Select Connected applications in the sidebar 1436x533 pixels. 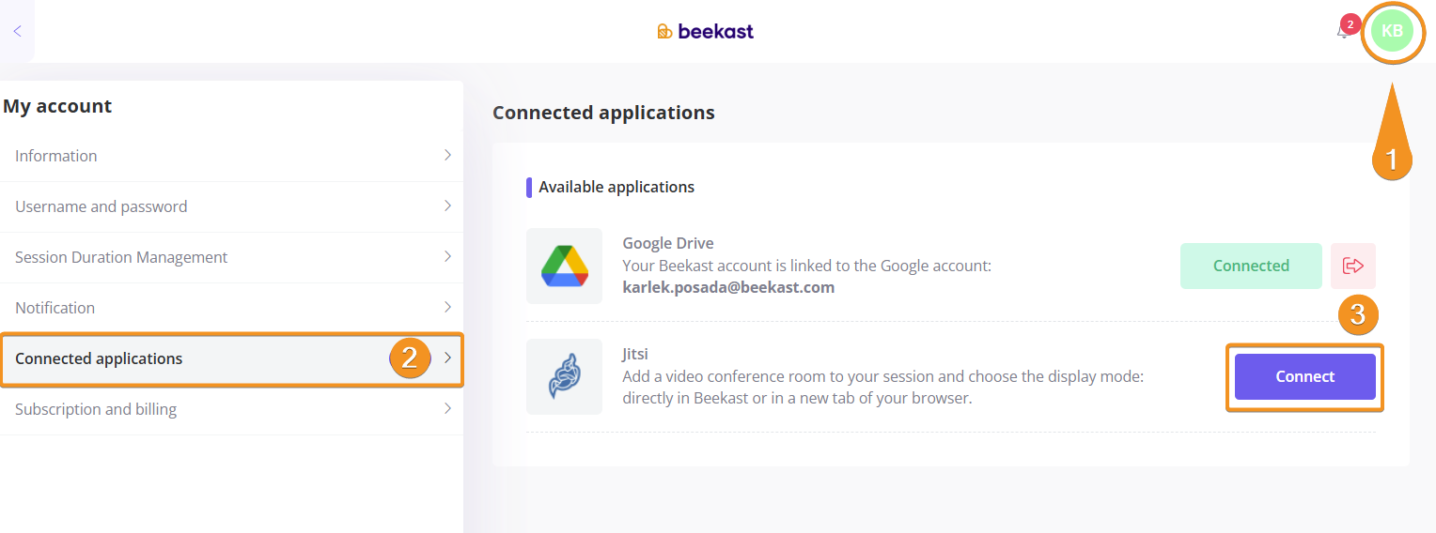99,358
